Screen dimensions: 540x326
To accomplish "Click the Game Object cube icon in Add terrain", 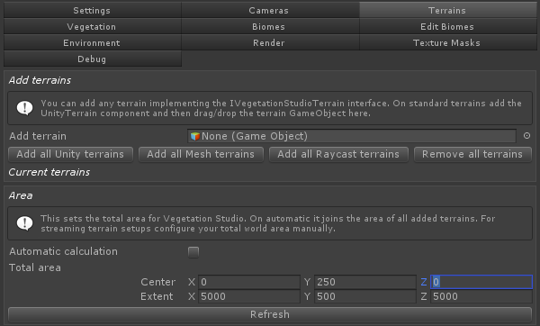I will [195, 136].
